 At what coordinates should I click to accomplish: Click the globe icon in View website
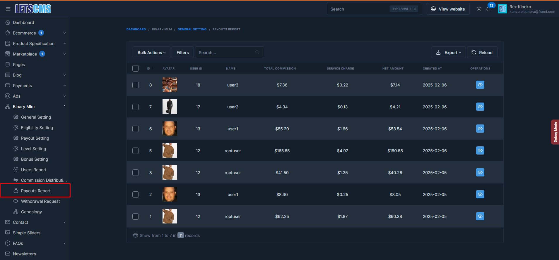tap(433, 9)
